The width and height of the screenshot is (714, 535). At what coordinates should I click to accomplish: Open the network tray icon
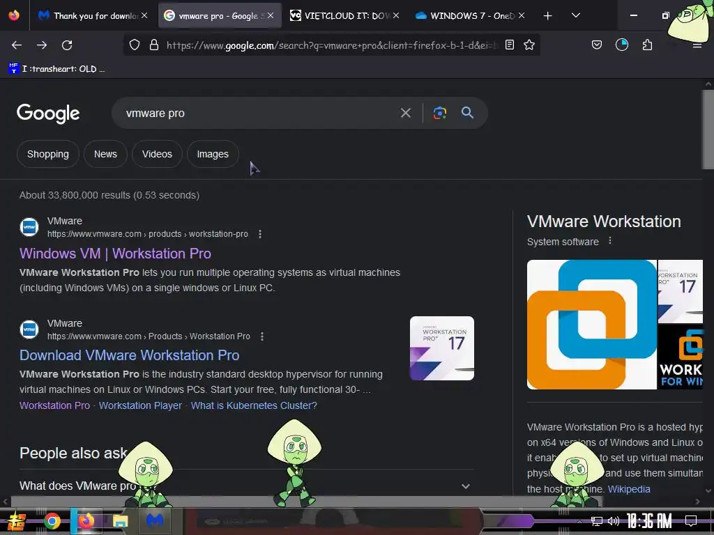(597, 521)
